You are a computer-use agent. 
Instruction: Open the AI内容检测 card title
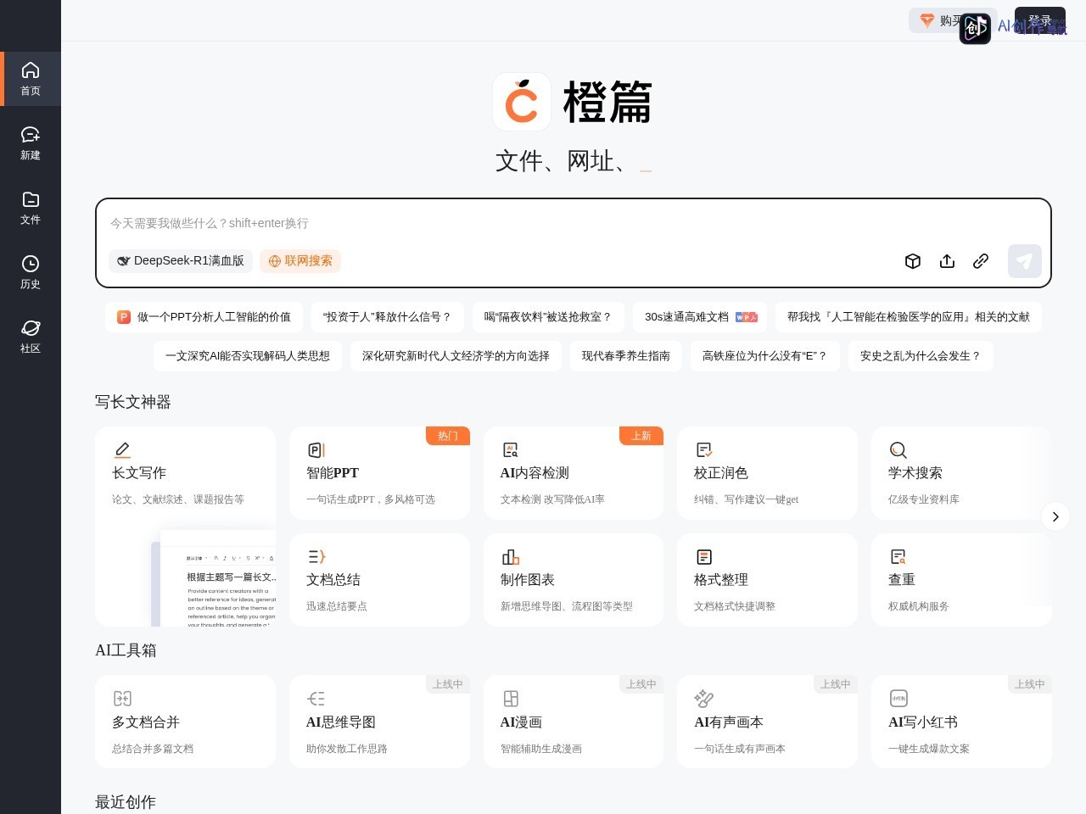(535, 473)
